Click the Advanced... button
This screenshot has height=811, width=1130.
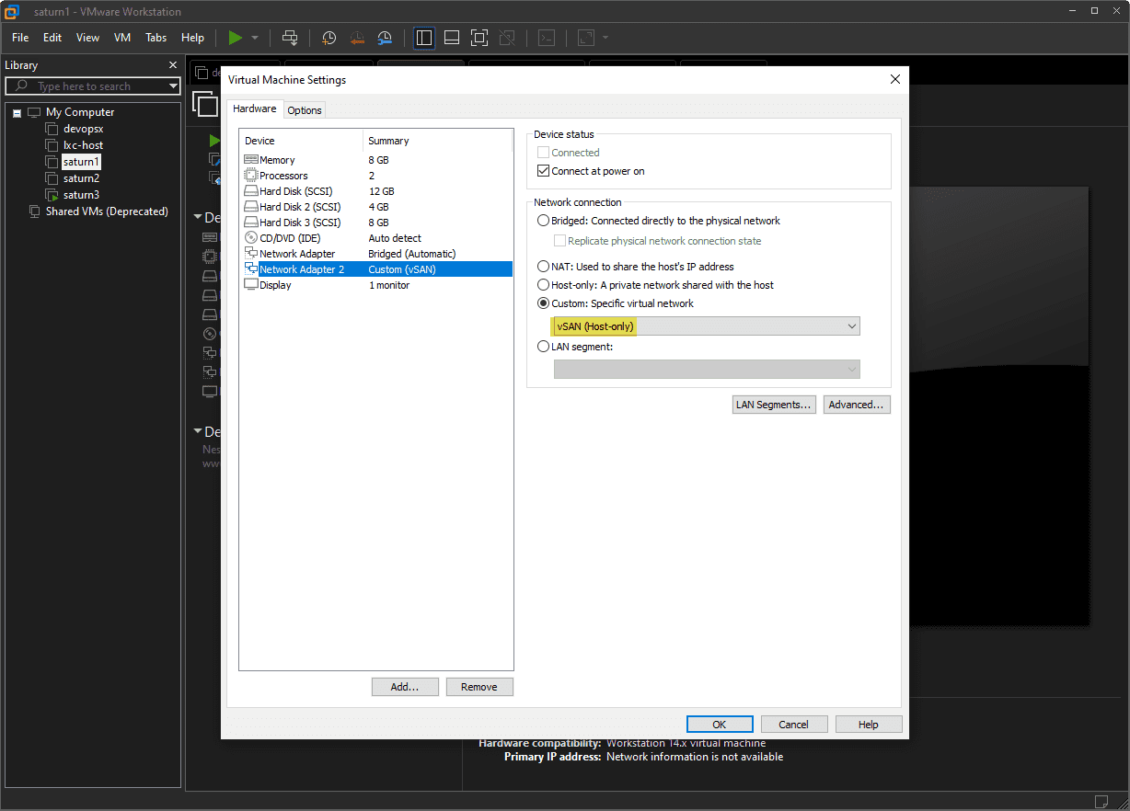click(x=857, y=405)
